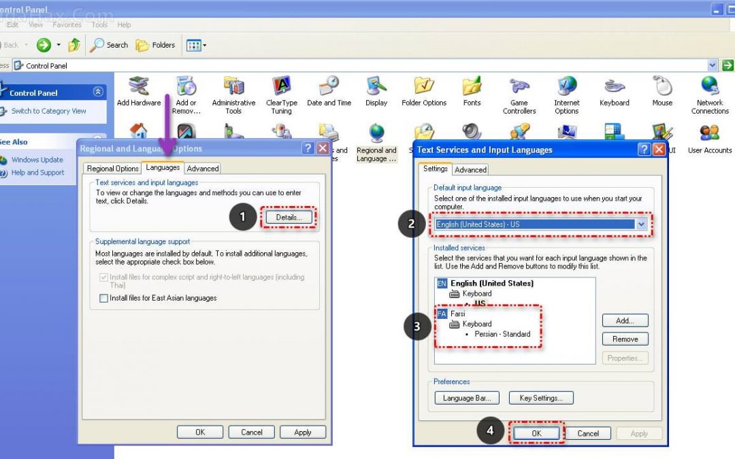Click Switch to Category View link
Image resolution: width=735 pixels, height=459 pixels.
pyautogui.click(x=48, y=111)
